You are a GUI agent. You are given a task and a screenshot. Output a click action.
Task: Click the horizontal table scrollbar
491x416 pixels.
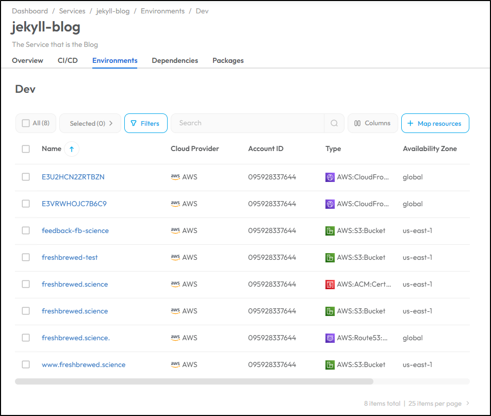[x=194, y=381]
